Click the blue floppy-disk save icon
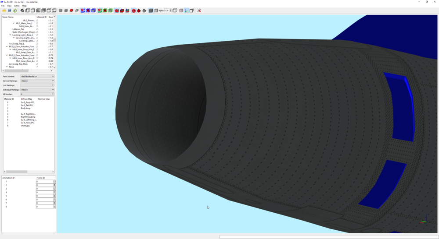Image resolution: width=439 pixels, height=239 pixels. click(x=10, y=11)
